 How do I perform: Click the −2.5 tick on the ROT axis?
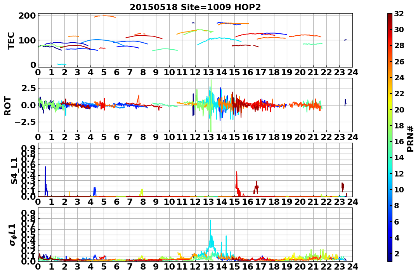[x=26, y=122]
